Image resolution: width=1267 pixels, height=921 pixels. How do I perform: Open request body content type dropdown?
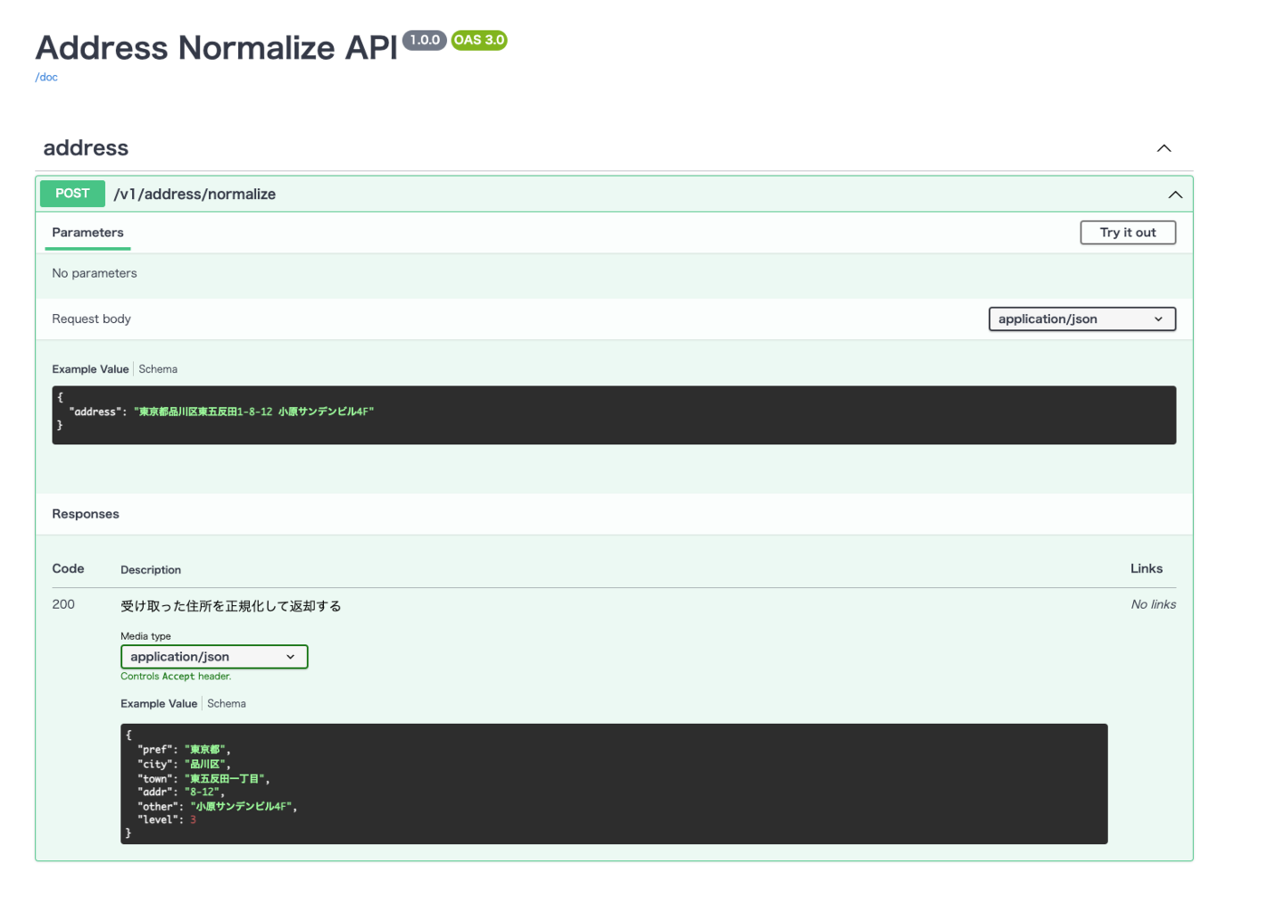[1081, 319]
